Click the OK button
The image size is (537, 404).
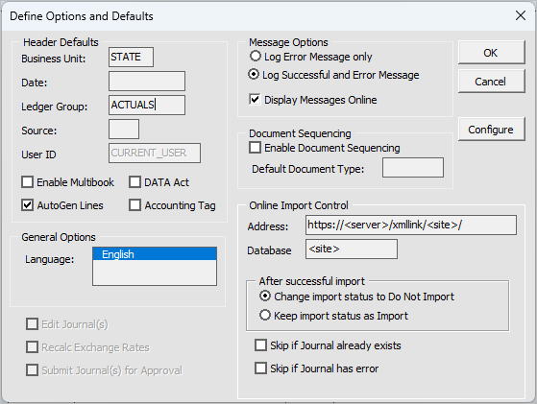coord(491,53)
